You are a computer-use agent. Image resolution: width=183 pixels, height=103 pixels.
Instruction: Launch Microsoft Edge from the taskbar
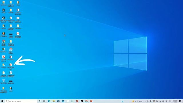tap(49, 101)
